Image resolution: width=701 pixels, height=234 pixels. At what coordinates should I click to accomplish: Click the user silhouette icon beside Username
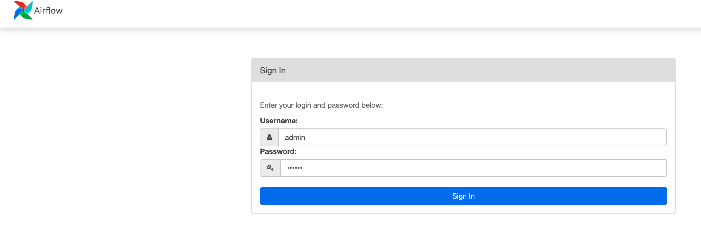(x=269, y=137)
